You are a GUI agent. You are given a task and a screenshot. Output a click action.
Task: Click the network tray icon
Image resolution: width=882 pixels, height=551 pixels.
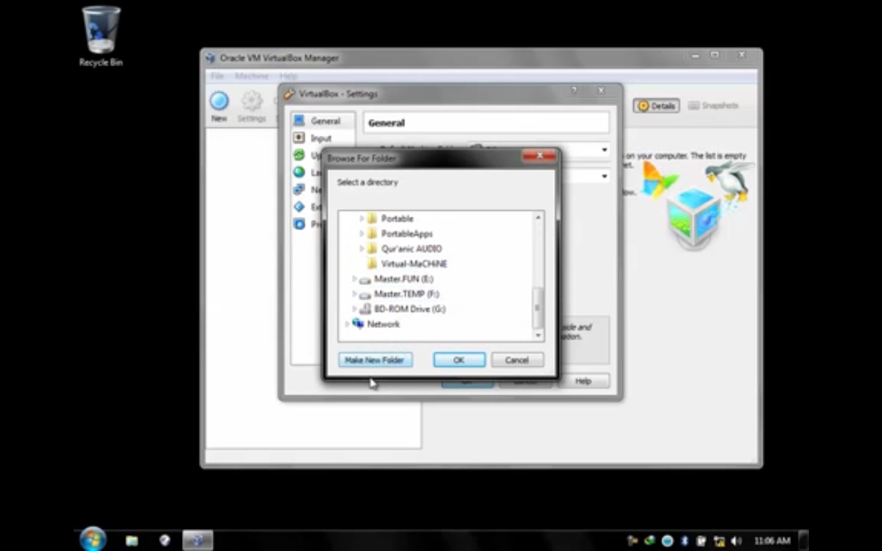pos(719,541)
